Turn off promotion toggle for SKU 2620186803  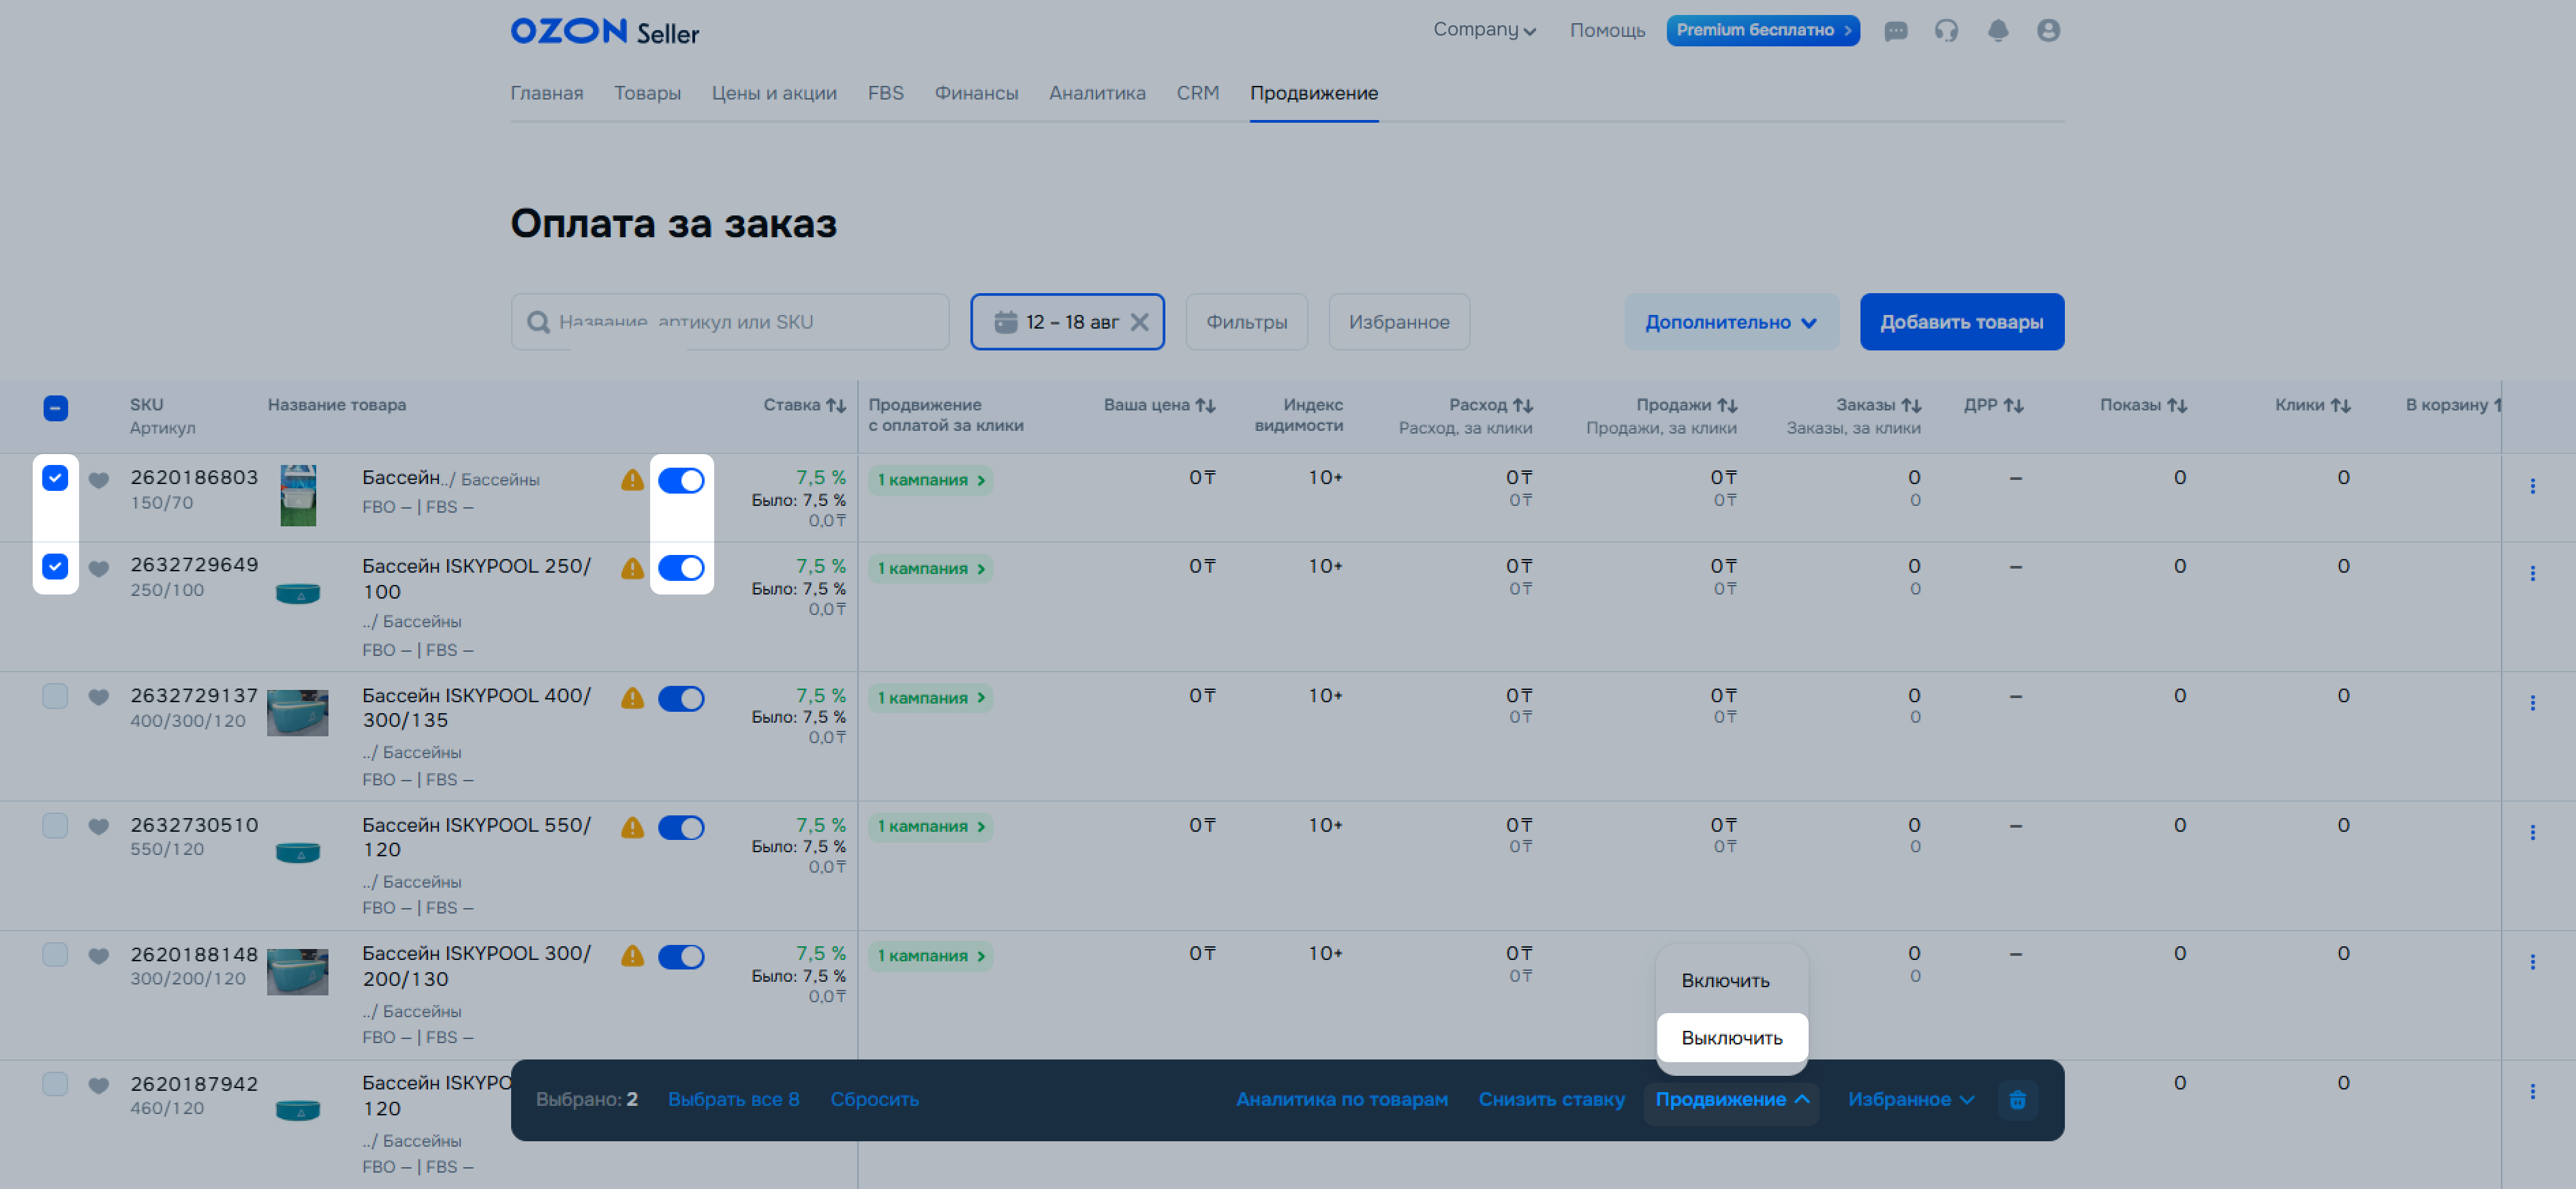681,481
